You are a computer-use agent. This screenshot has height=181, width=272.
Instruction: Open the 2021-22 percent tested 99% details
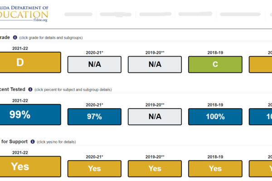click(30, 114)
